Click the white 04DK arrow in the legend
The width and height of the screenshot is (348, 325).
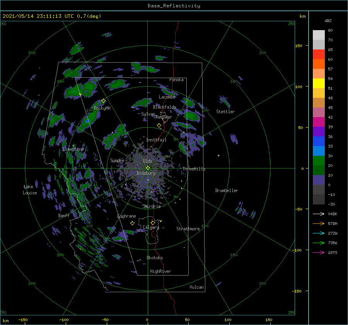point(319,214)
